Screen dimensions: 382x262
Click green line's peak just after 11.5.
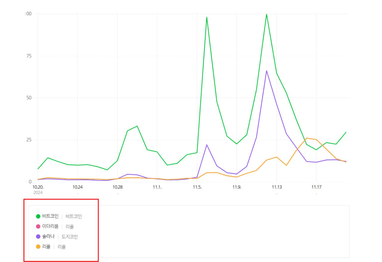click(x=207, y=17)
